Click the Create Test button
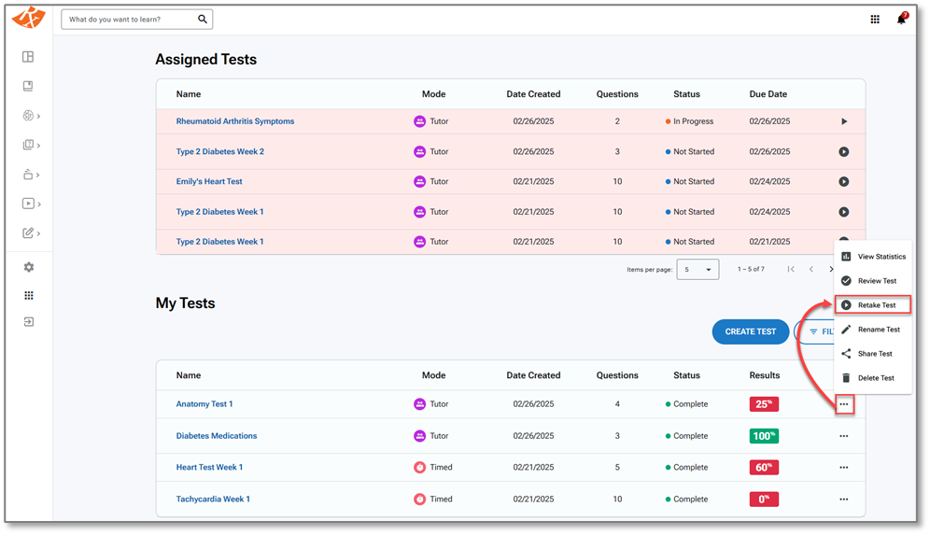Viewport: 930px width, 535px height. [750, 331]
